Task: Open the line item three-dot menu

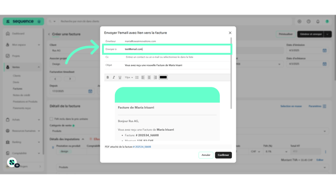Action: [325, 152]
